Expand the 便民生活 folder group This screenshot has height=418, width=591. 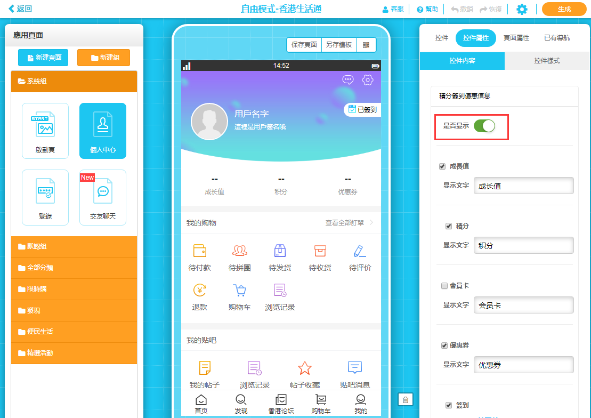[x=74, y=332]
